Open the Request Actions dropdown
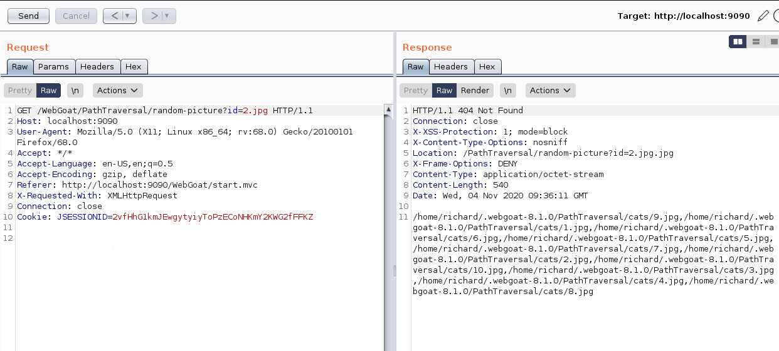The width and height of the screenshot is (779, 351). 117,90
